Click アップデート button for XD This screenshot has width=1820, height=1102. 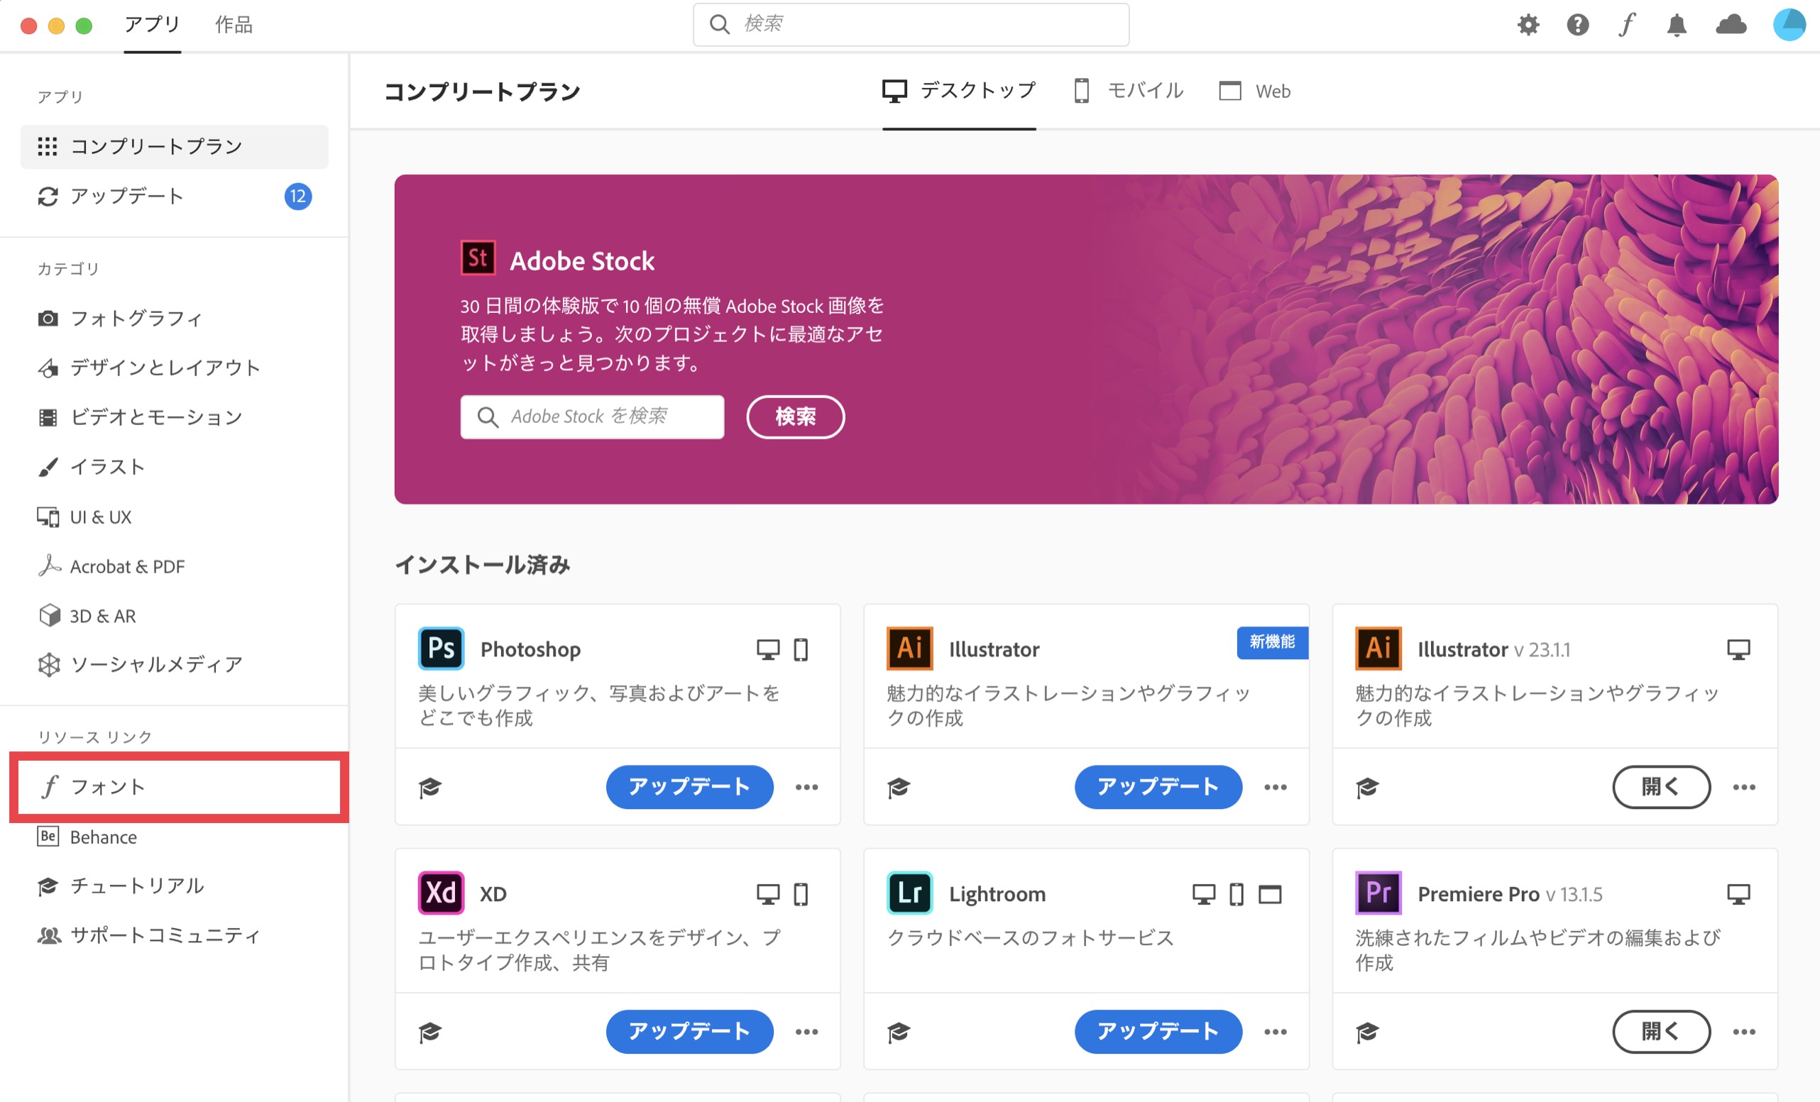click(x=689, y=1032)
